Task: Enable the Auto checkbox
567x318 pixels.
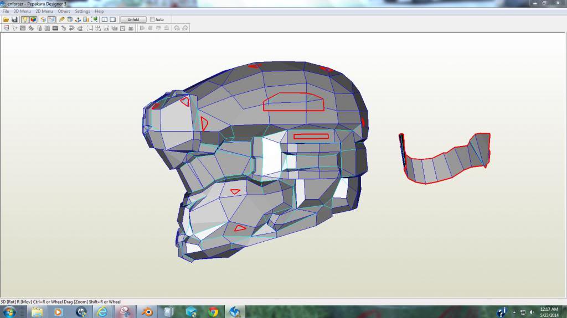Action: [152, 19]
